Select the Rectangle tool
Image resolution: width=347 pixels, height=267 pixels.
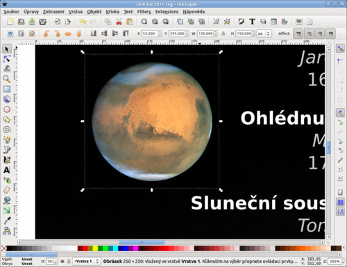click(7, 89)
